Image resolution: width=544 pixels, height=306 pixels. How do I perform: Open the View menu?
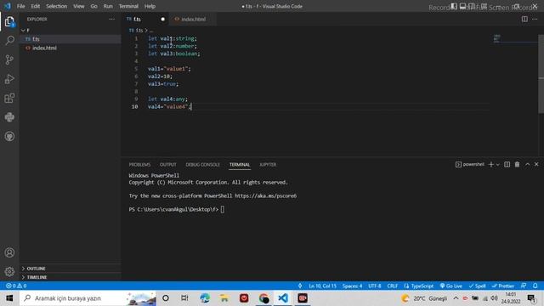coord(79,6)
